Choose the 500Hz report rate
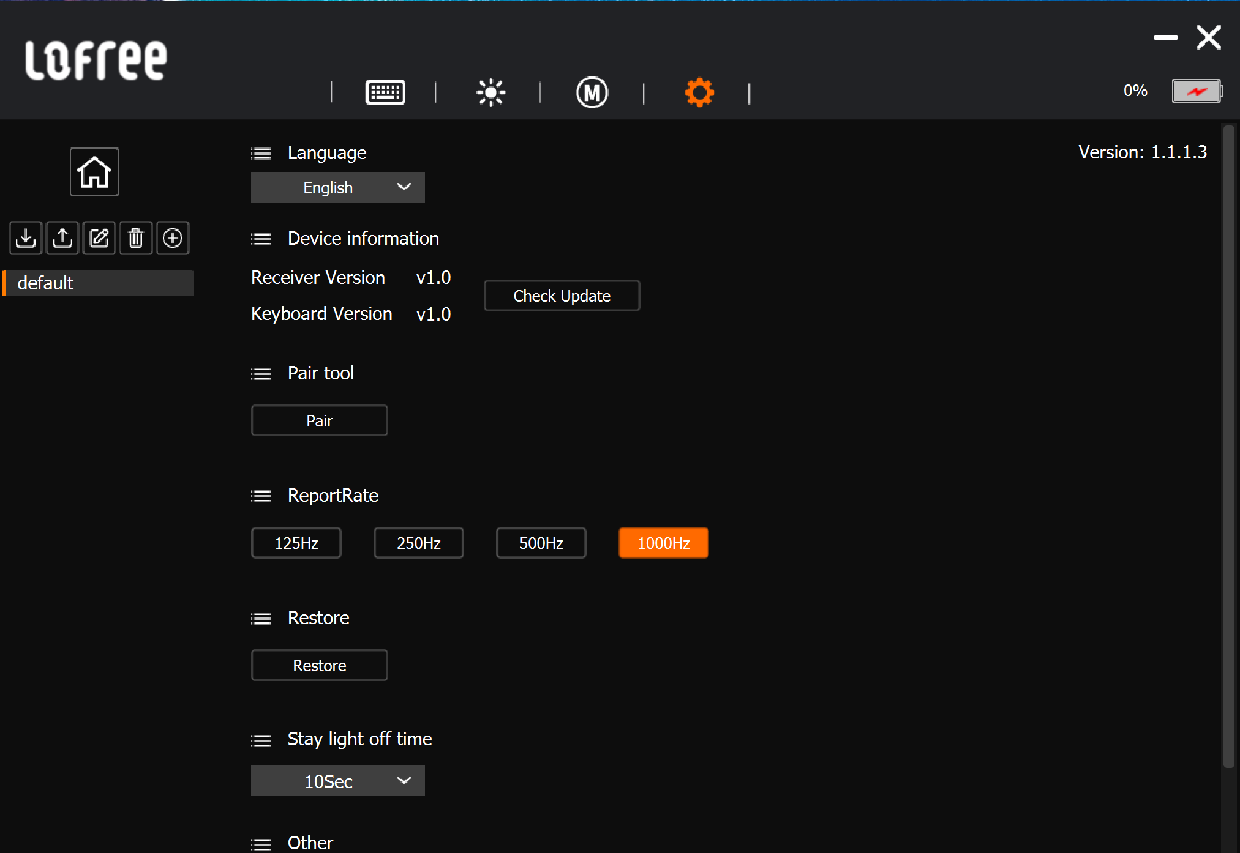1240x853 pixels. (x=541, y=543)
